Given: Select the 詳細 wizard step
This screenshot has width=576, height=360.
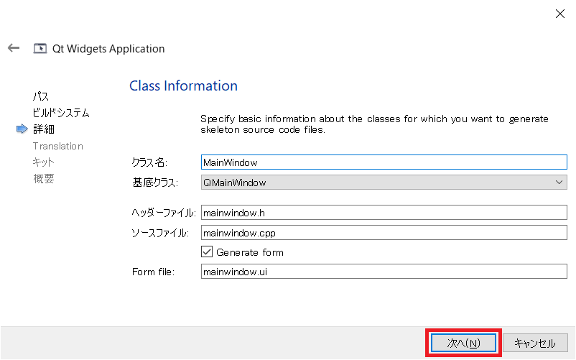Looking at the screenshot, I should [44, 129].
